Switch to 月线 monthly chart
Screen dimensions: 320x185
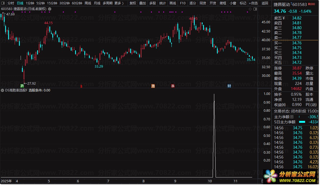click(x=97, y=3)
